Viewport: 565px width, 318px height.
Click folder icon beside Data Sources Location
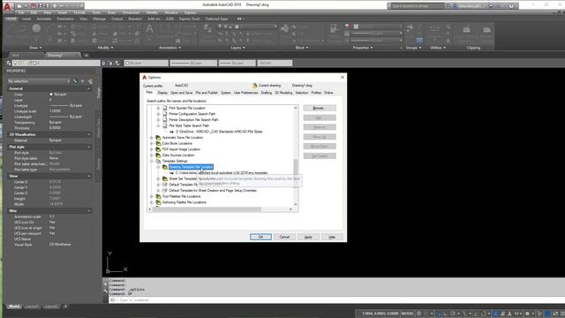158,155
